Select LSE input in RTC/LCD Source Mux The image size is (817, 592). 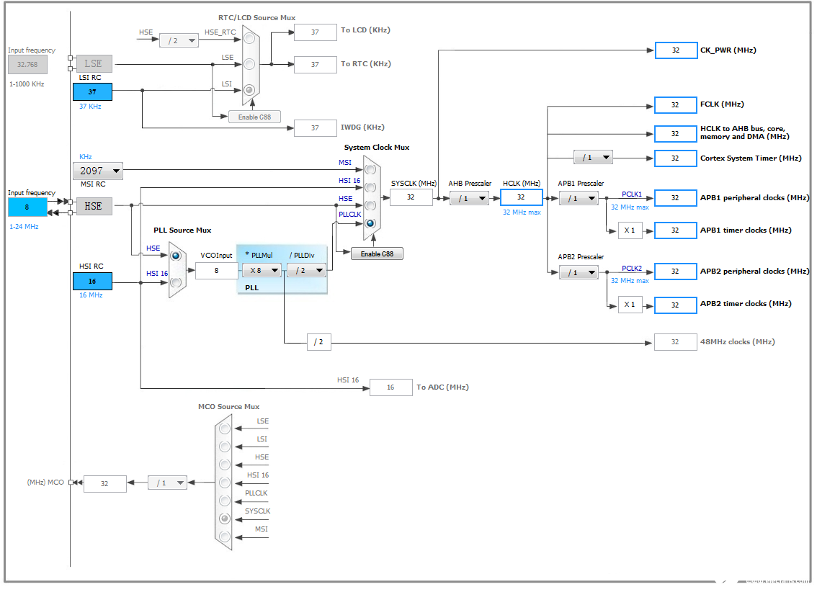click(x=249, y=64)
